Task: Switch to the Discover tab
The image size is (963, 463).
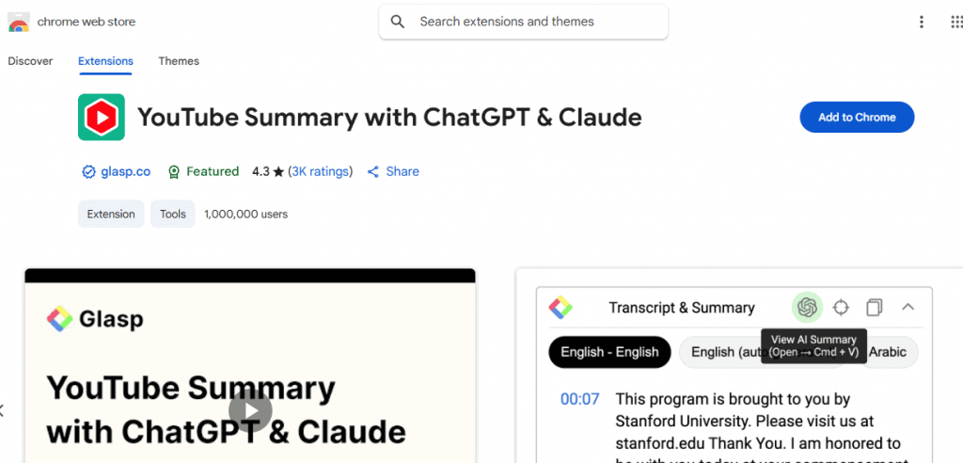Action: 30,61
